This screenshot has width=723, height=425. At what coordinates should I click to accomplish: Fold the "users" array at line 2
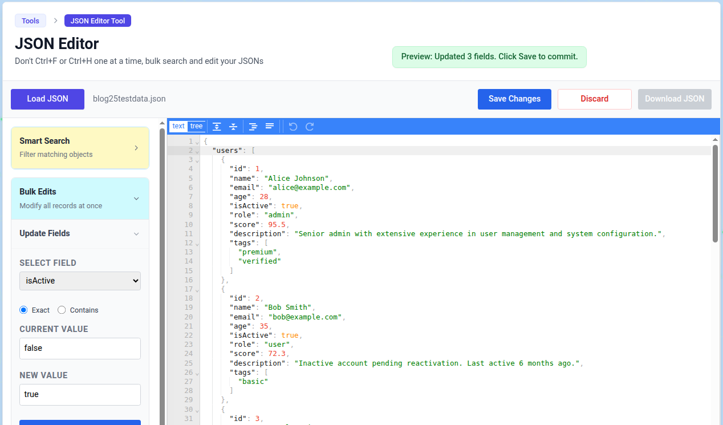point(197,151)
